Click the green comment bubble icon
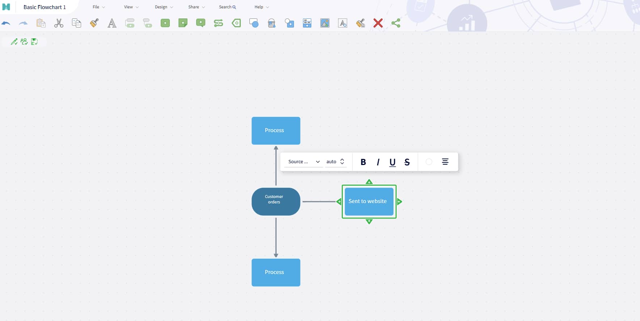Image resolution: width=640 pixels, height=321 pixels. 201,23
